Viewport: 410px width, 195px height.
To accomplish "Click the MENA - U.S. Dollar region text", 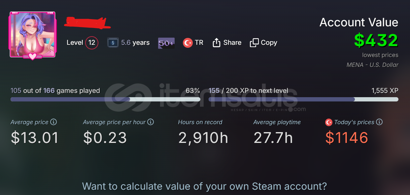I will (x=372, y=65).
